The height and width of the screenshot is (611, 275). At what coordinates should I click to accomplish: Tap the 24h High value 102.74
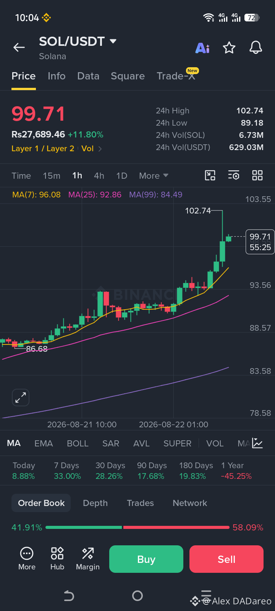pos(250,111)
